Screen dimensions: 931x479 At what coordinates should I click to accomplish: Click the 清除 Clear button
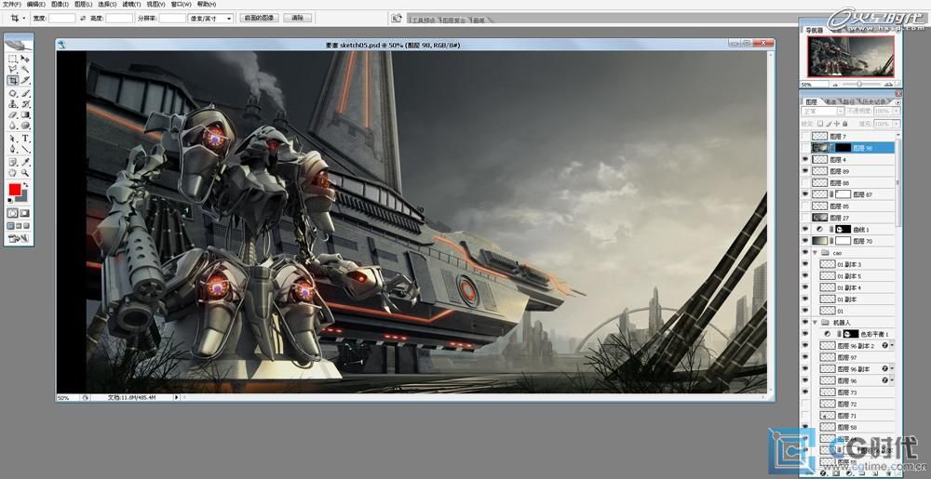tap(298, 19)
